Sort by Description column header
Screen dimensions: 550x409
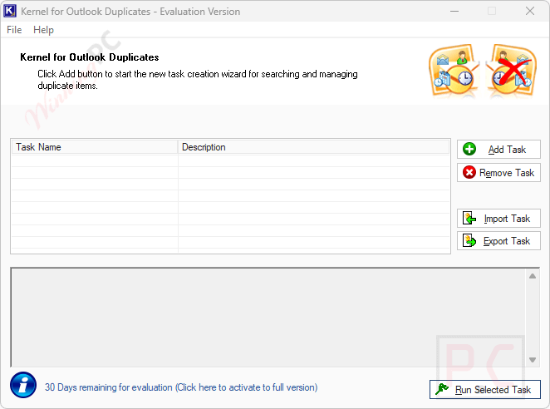point(313,147)
